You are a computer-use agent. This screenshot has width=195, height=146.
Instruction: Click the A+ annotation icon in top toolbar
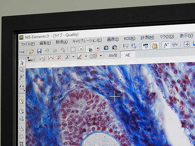(166, 45)
